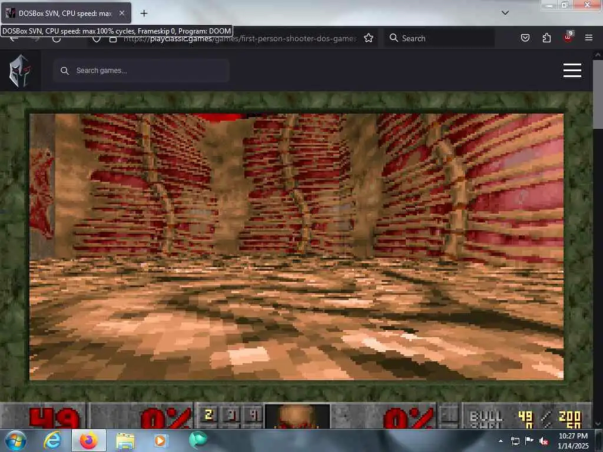Screen dimensions: 603x452
Task: Click the page vertical scrollbar thumb
Action: coord(598,94)
